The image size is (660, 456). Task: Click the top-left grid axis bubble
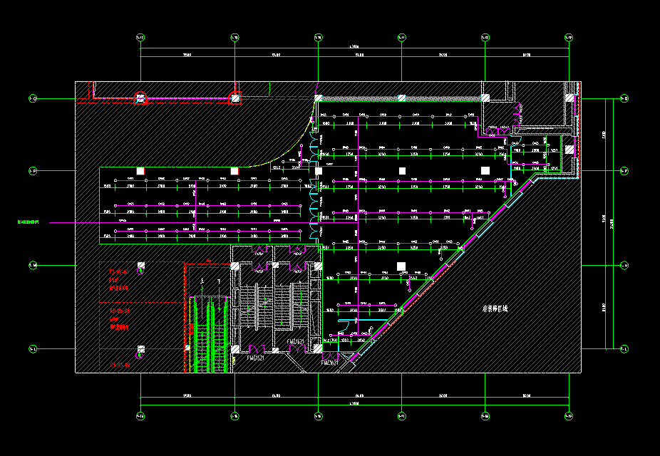[x=140, y=37]
